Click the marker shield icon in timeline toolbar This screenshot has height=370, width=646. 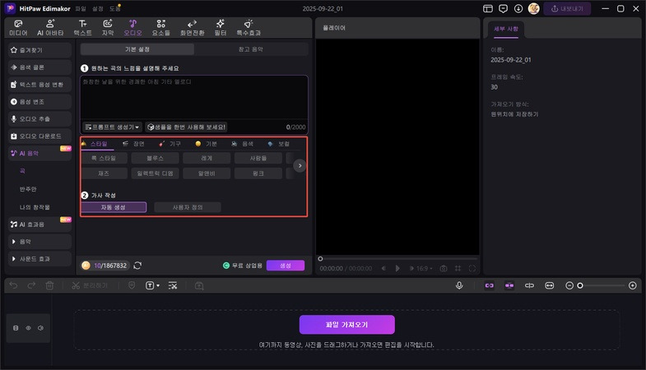click(132, 285)
